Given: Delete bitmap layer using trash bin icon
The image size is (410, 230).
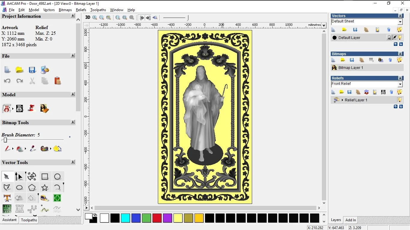Looking at the screenshot, I should pyautogui.click(x=390, y=60).
